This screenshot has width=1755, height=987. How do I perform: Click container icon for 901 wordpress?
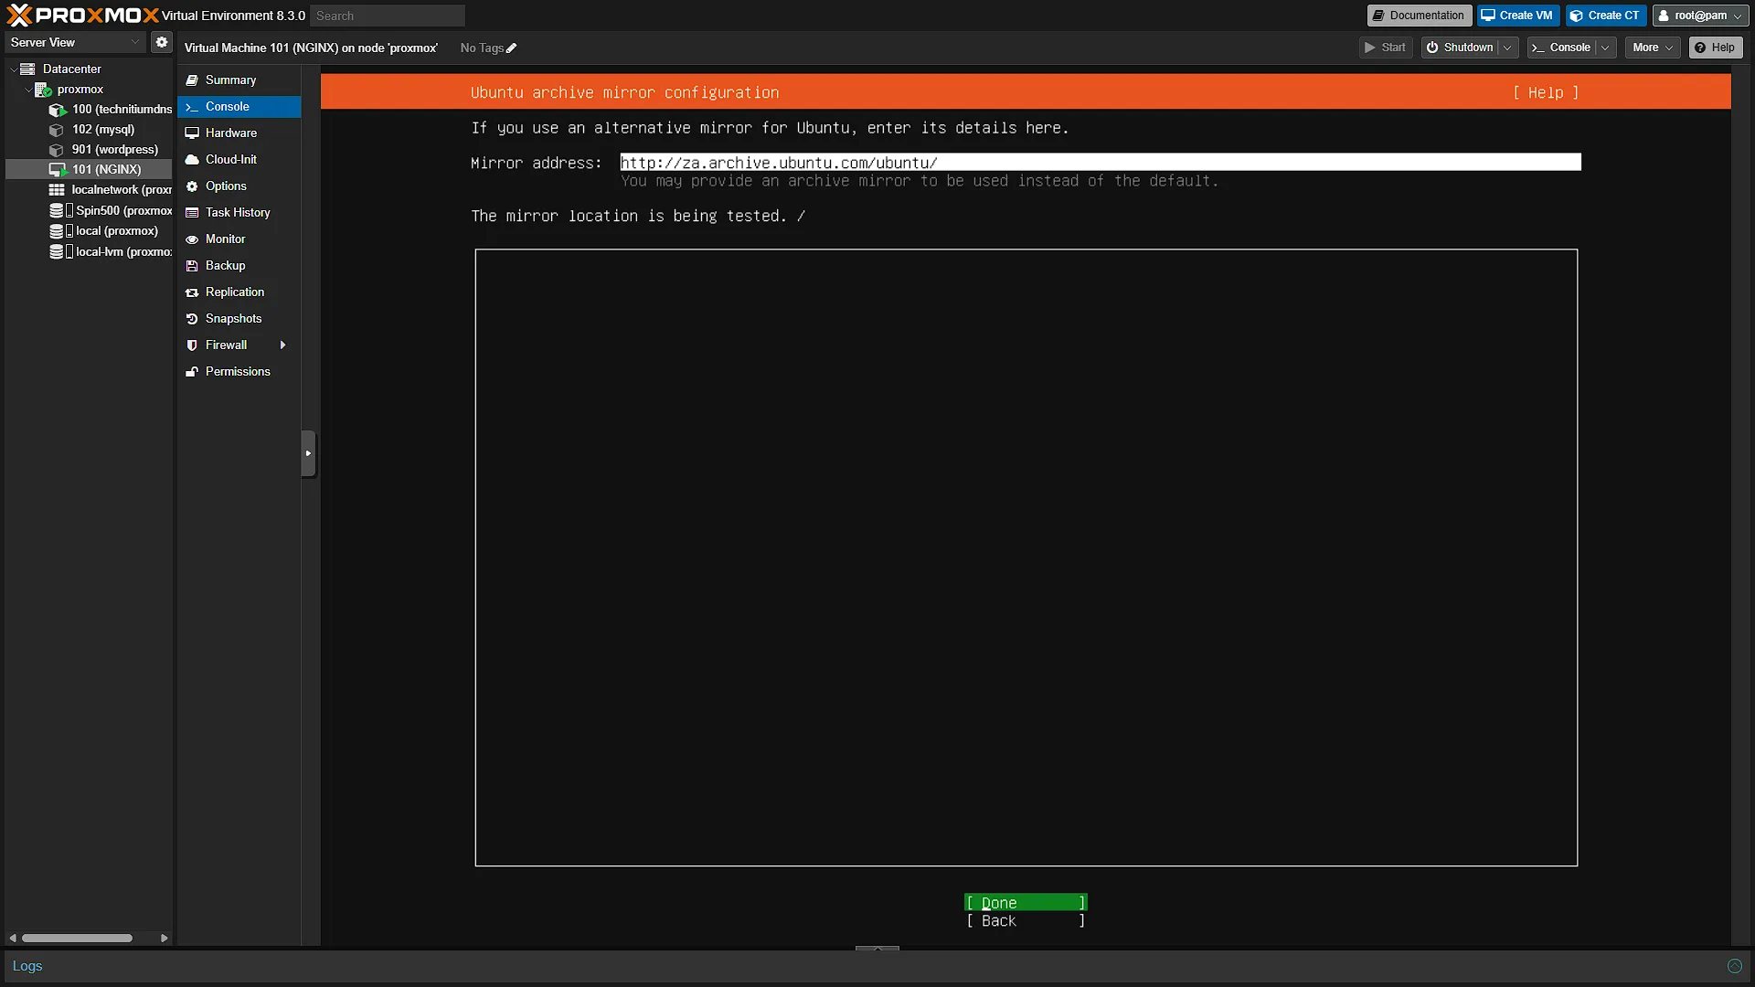pyautogui.click(x=57, y=150)
